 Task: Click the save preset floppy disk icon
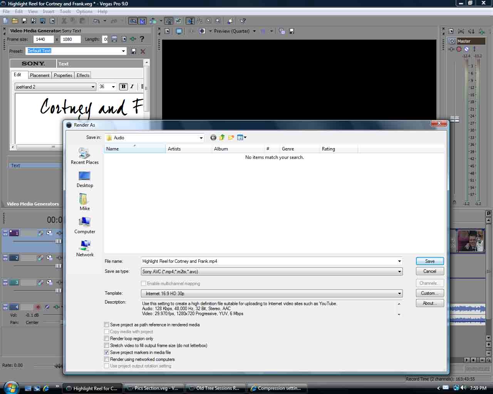click(134, 51)
